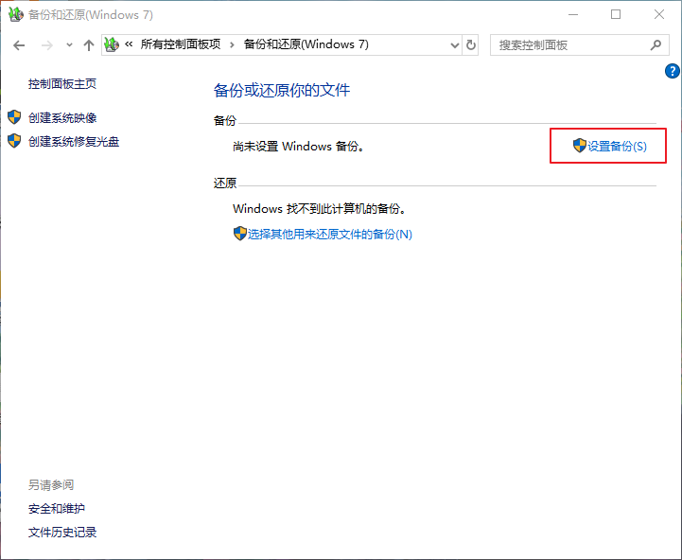Expand the address bar history dropdown
682x560 pixels.
pyautogui.click(x=451, y=45)
